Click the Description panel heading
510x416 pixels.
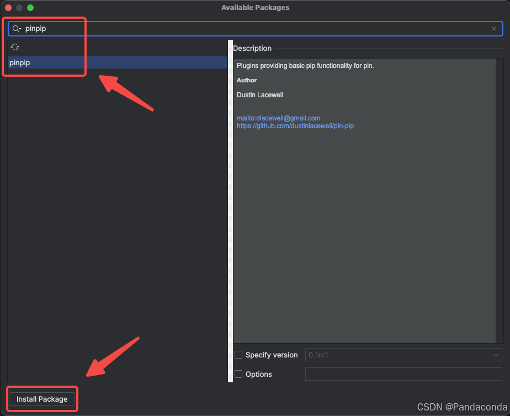point(252,48)
